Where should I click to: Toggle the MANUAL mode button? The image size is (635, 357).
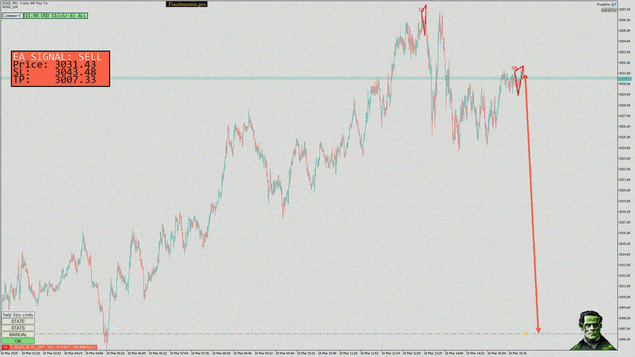click(18, 335)
